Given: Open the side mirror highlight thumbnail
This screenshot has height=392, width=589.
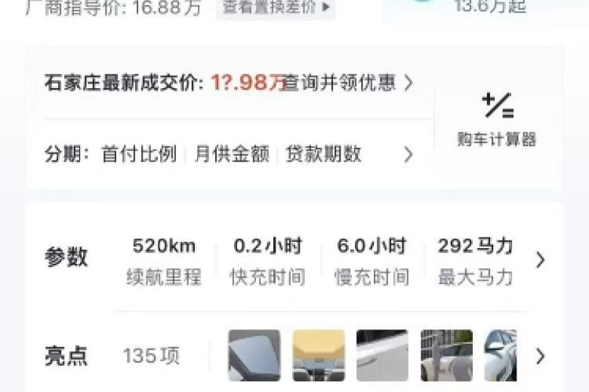Looking at the screenshot, I should click(501, 355).
